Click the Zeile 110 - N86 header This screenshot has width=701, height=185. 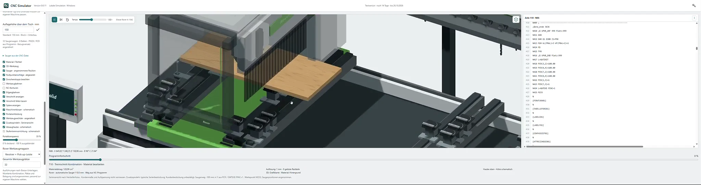(x=532, y=18)
